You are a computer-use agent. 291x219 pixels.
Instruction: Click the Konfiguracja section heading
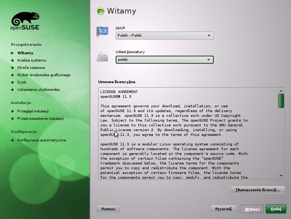(24, 132)
